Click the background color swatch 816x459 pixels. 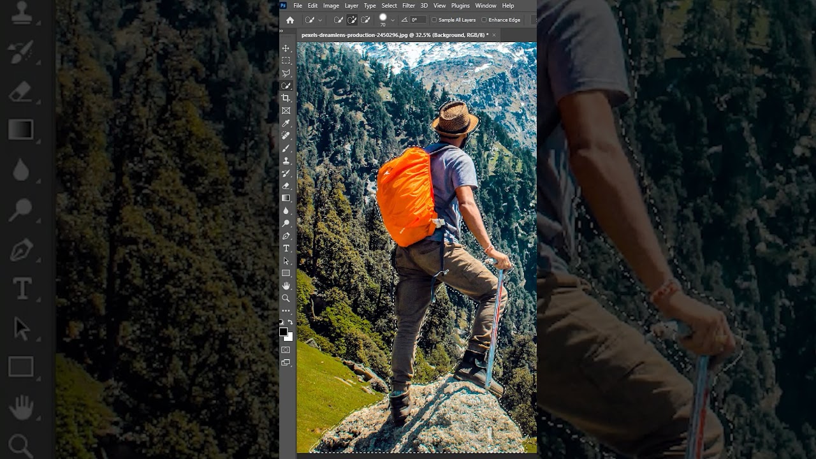(x=289, y=337)
